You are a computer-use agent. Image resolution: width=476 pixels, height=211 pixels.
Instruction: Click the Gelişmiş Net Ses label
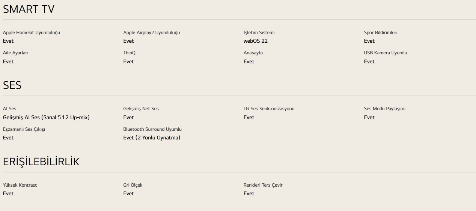pyautogui.click(x=141, y=109)
